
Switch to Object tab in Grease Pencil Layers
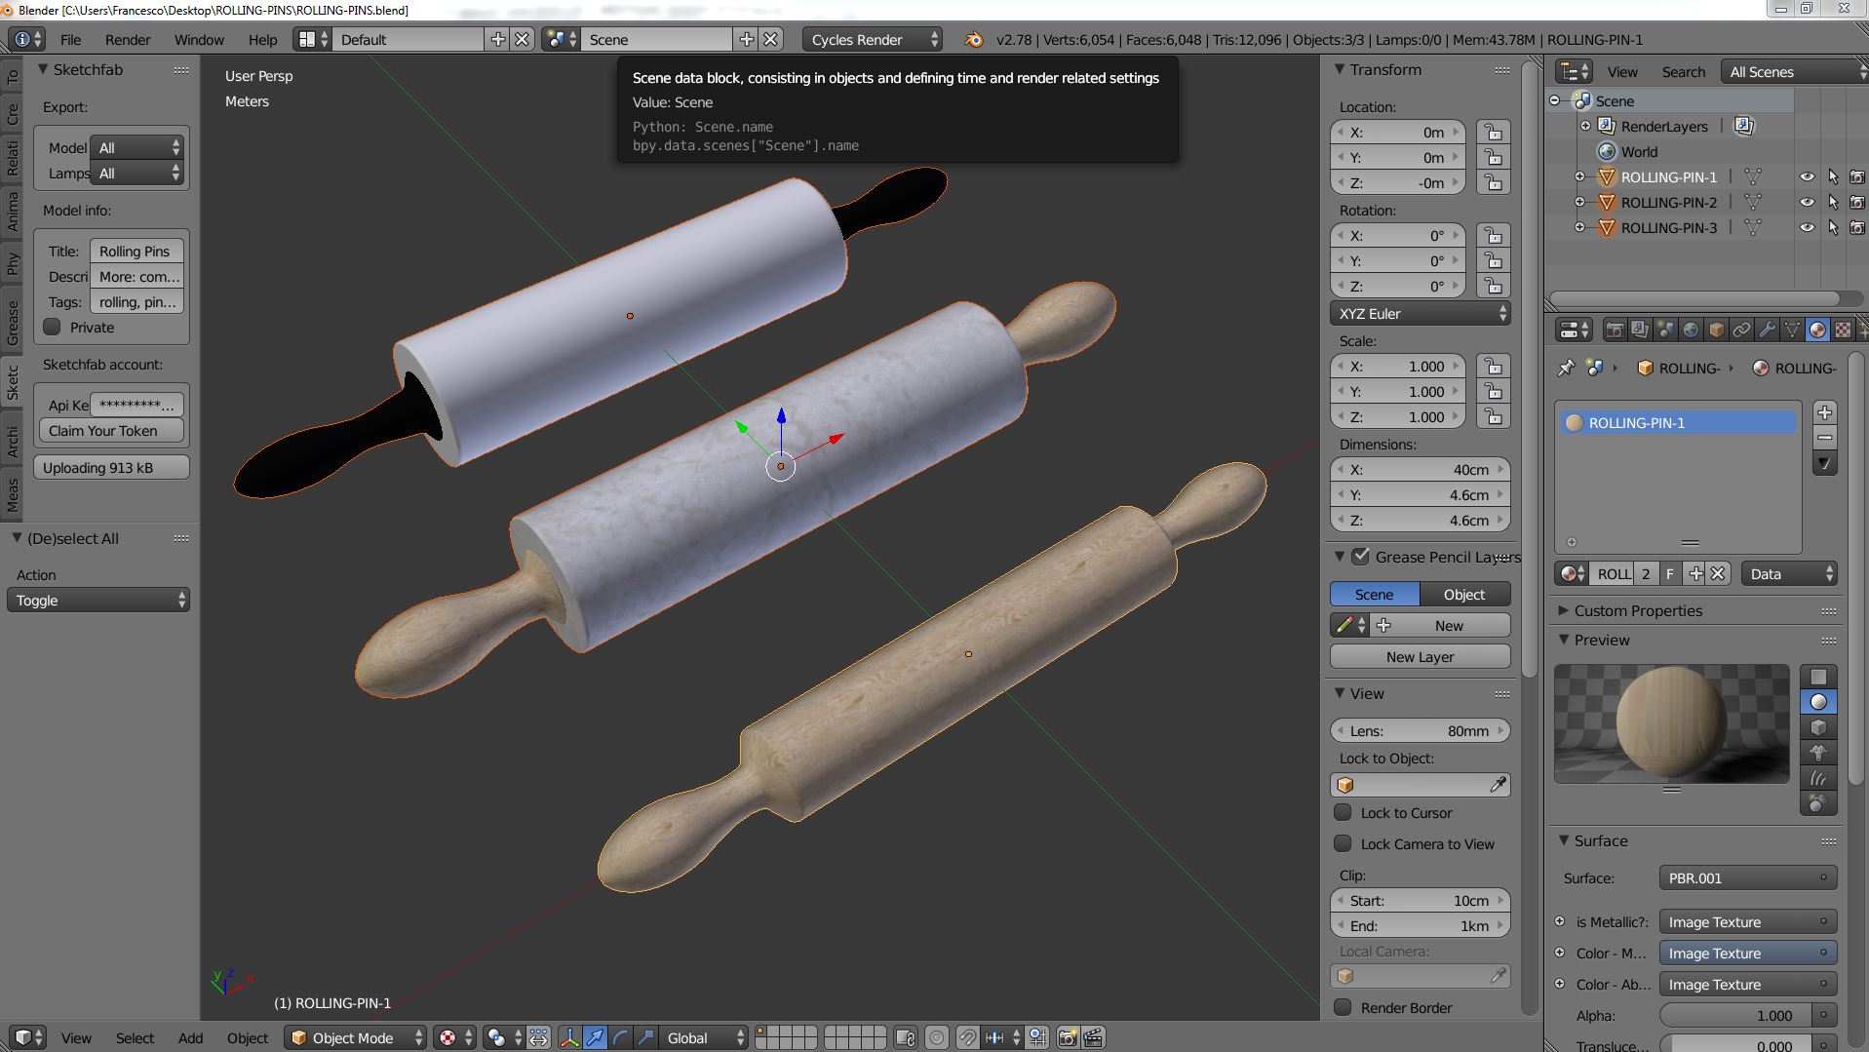pyautogui.click(x=1463, y=594)
